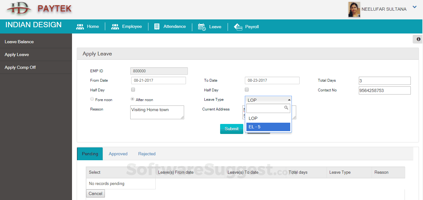The image size is (423, 200).
Task: Select the Attendance book icon
Action: [157, 27]
